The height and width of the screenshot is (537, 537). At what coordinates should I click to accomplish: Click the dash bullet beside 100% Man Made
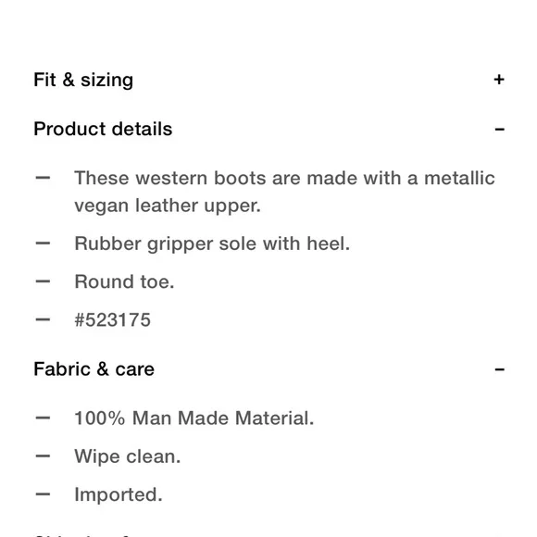coord(43,418)
